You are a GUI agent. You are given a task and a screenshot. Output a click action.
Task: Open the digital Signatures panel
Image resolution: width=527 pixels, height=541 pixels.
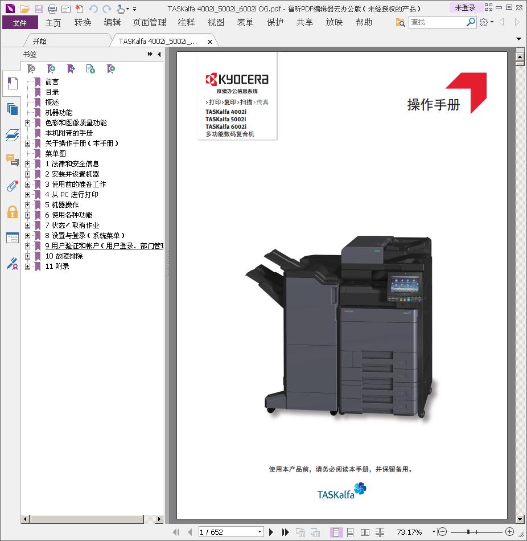[x=13, y=264]
